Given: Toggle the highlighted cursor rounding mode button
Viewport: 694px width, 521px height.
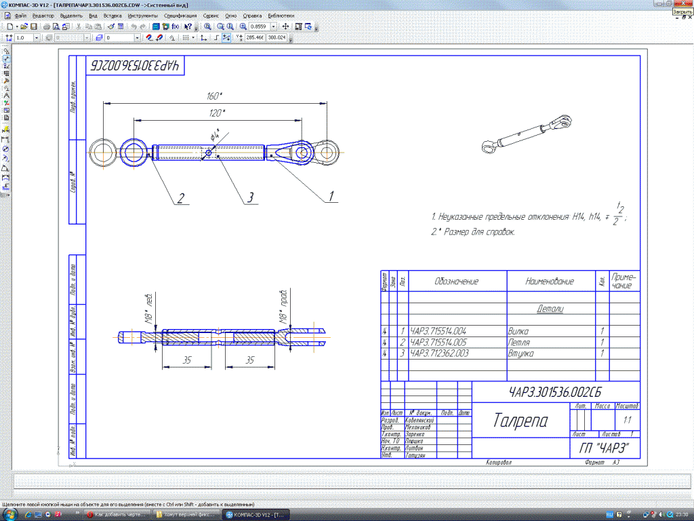Looking at the screenshot, I should [x=226, y=38].
